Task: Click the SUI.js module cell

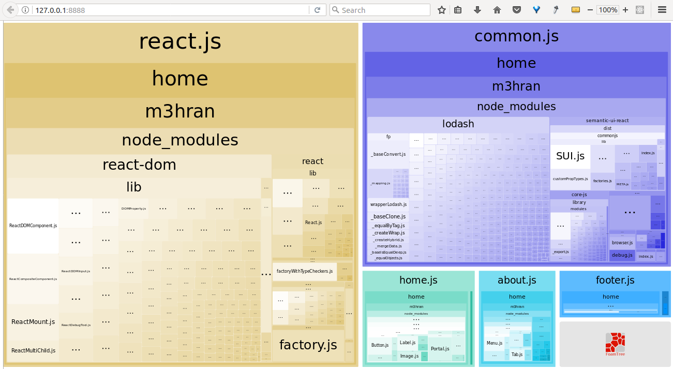Action: (x=570, y=156)
